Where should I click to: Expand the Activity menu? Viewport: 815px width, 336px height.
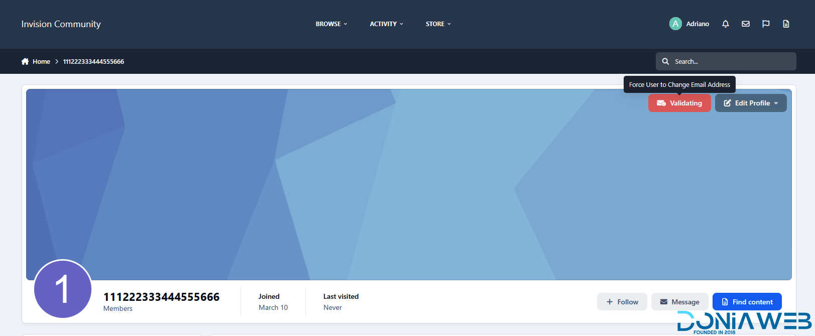[x=386, y=24]
